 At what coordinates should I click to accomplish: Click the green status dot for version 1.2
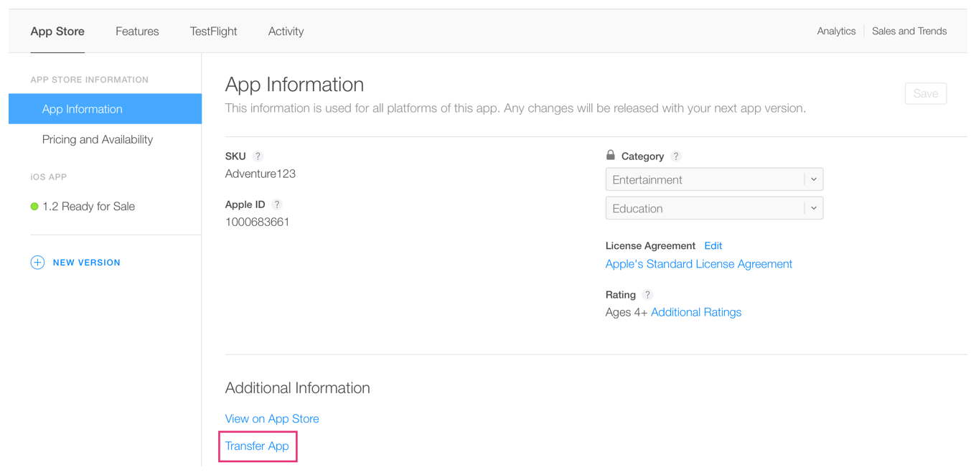click(x=34, y=206)
